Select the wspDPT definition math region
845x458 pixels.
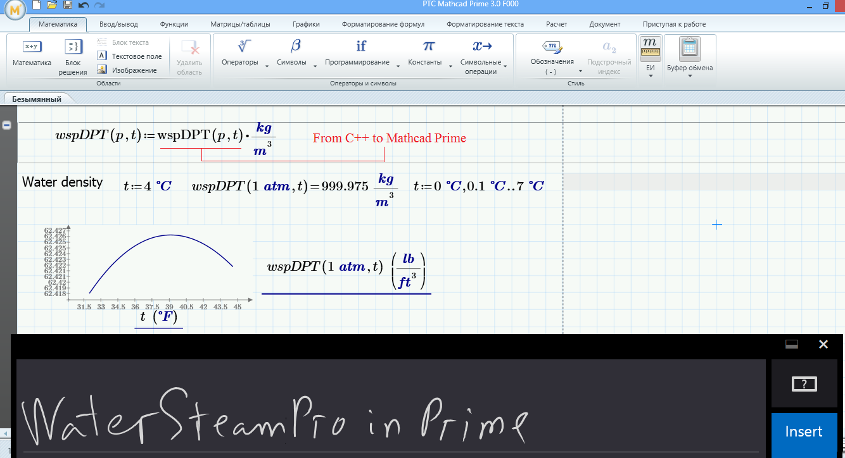pos(165,137)
